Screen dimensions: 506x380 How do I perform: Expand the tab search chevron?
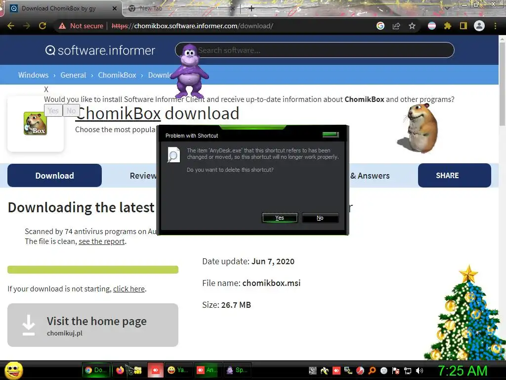(x=447, y=8)
